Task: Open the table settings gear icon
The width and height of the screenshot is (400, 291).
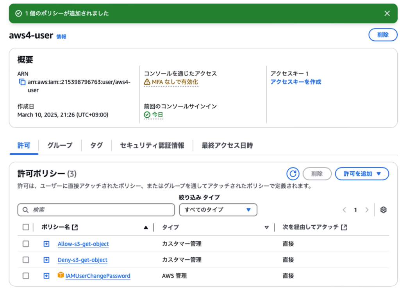Action: coord(383,210)
